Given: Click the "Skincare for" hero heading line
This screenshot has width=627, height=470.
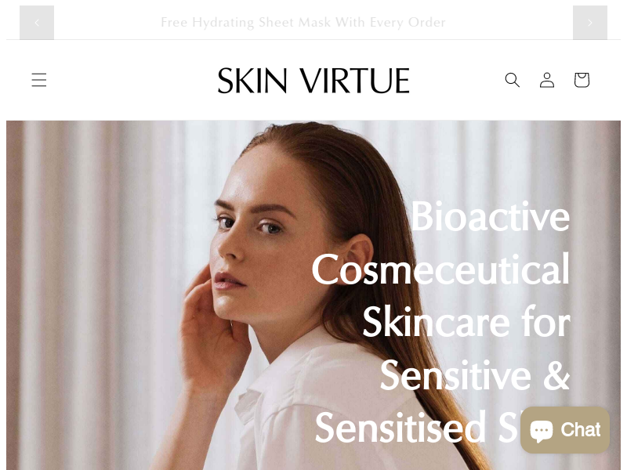Looking at the screenshot, I should point(466,323).
